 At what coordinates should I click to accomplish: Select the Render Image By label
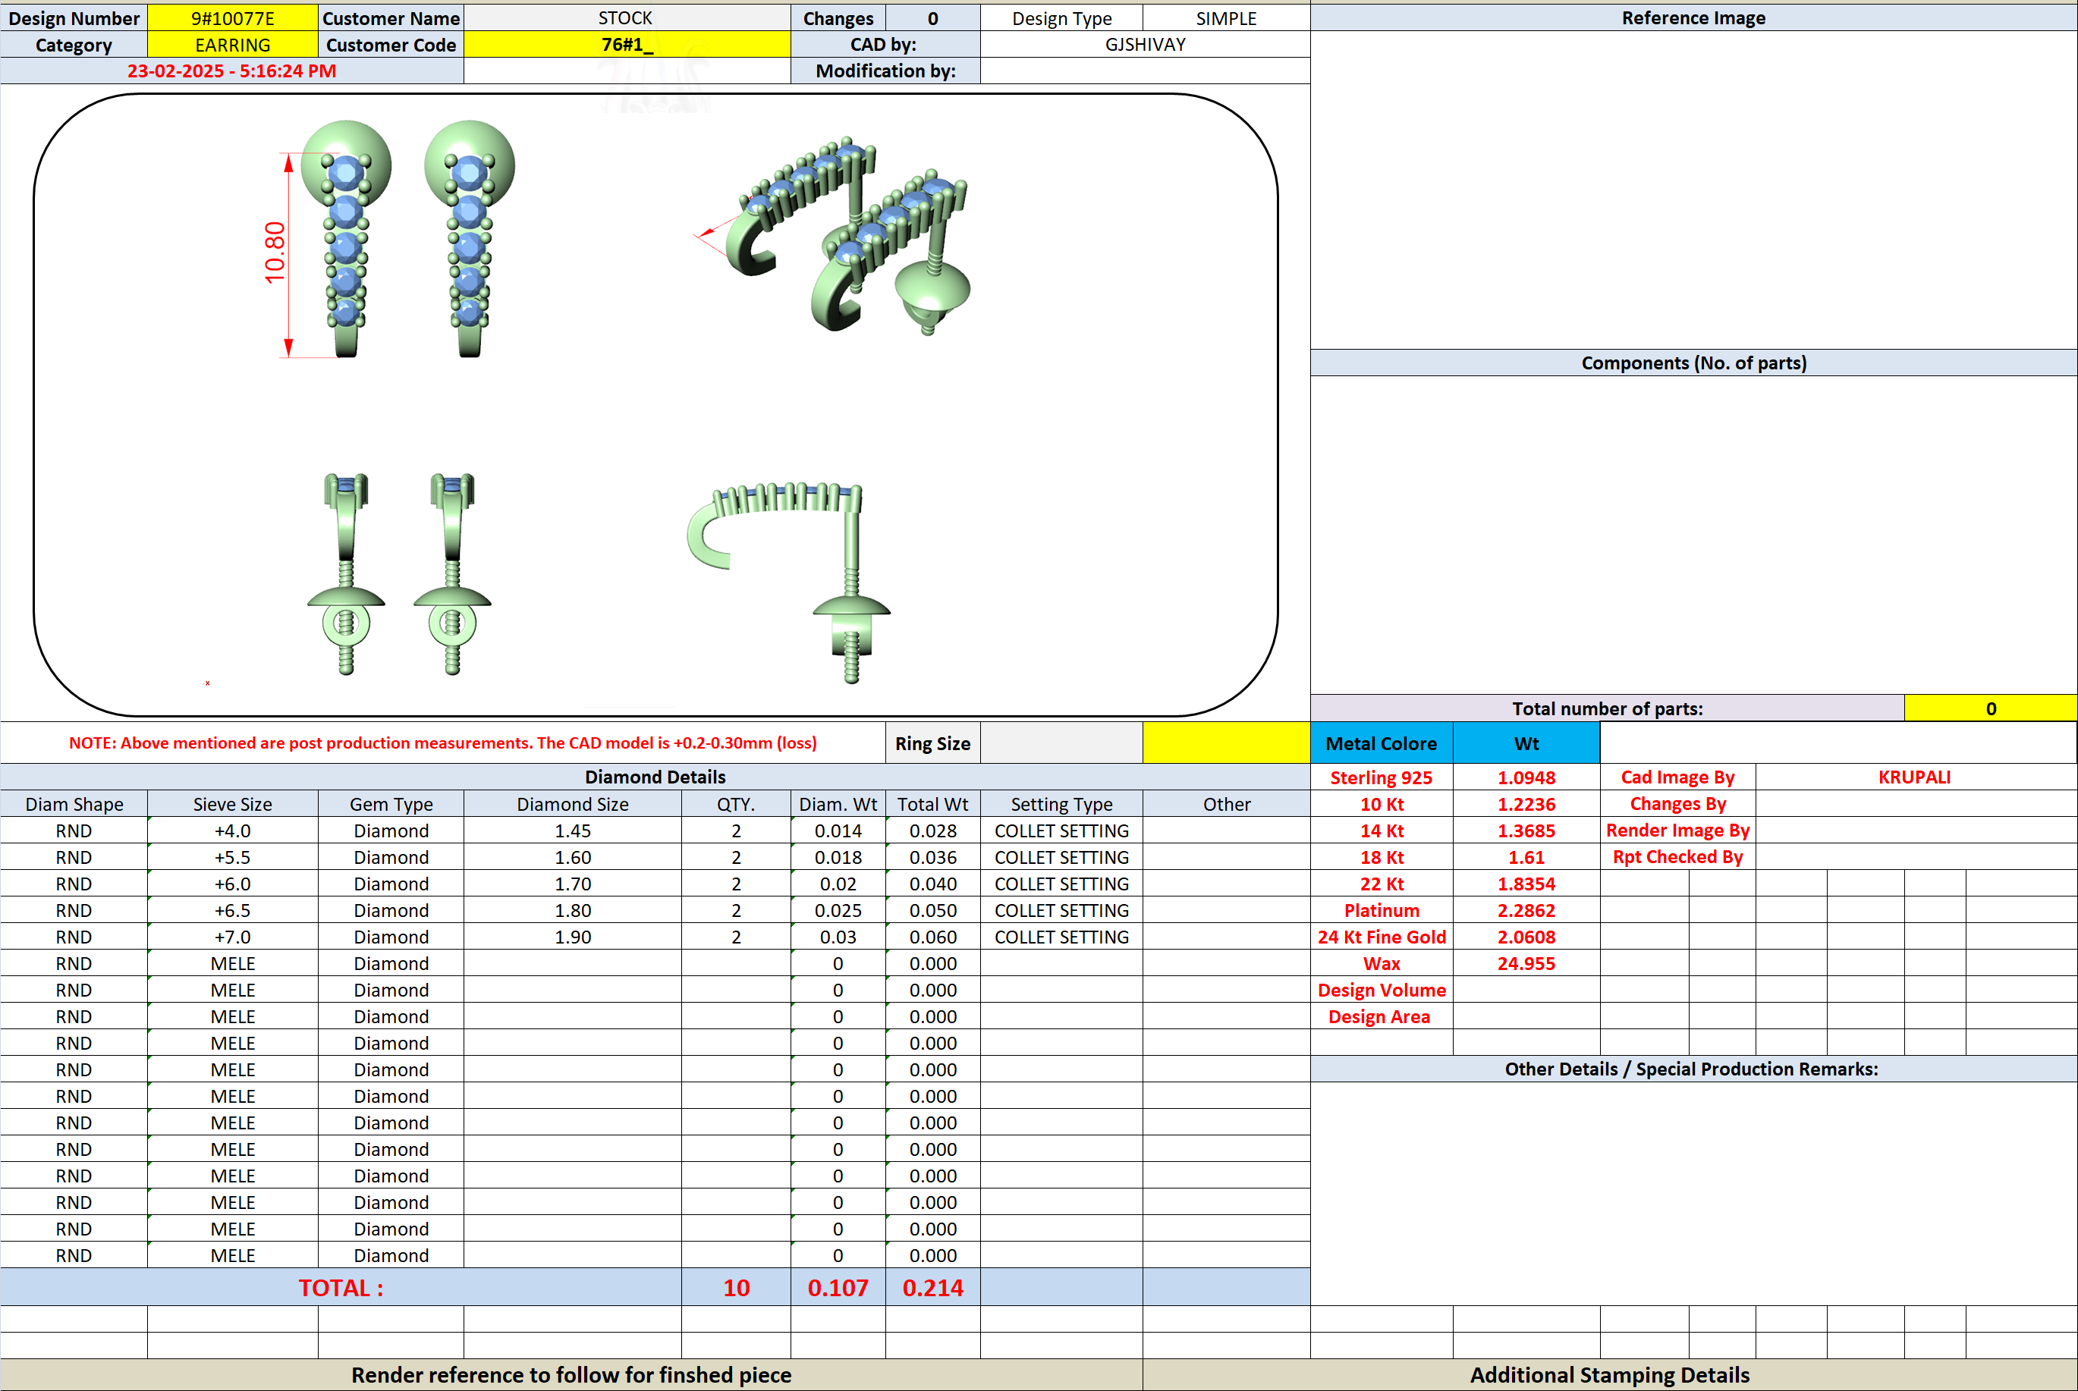1678,831
